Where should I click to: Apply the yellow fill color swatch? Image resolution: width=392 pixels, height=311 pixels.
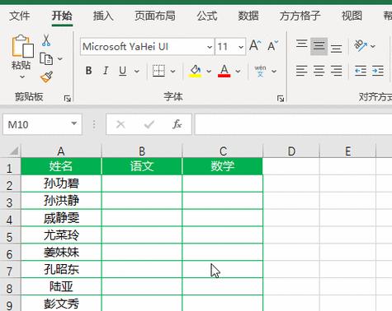point(195,71)
